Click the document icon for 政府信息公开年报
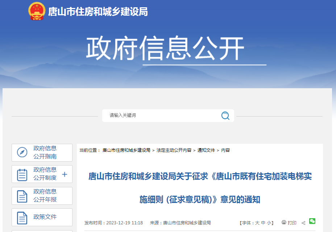Image resolution: width=336 pixels, height=232 pixels. point(22,196)
